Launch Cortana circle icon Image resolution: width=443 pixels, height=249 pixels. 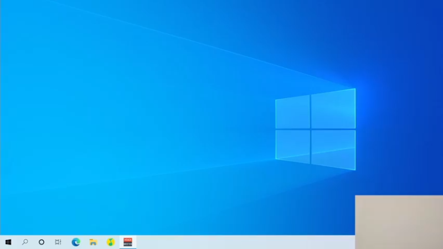click(x=42, y=242)
